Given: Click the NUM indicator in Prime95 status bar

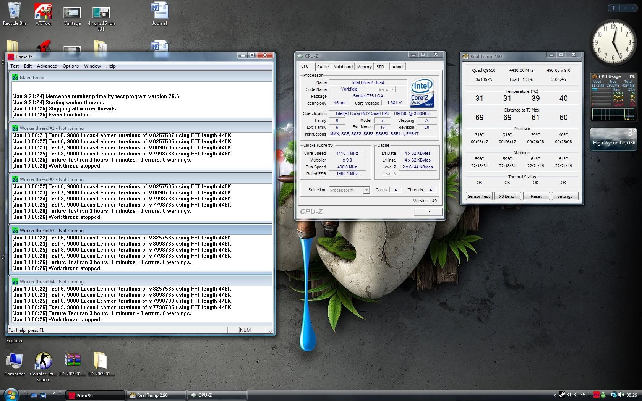Looking at the screenshot, I should point(245,330).
